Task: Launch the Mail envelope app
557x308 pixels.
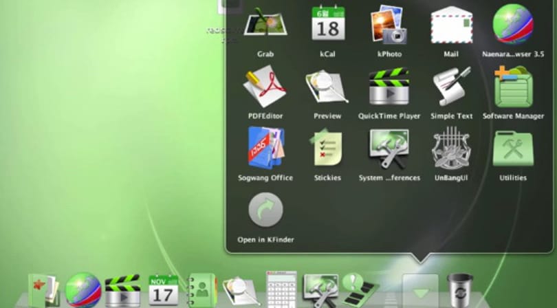Action: (452, 25)
